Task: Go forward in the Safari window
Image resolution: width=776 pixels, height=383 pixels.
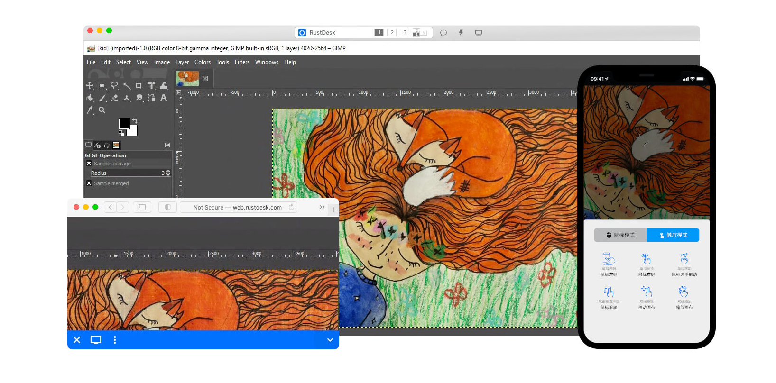Action: (122, 207)
